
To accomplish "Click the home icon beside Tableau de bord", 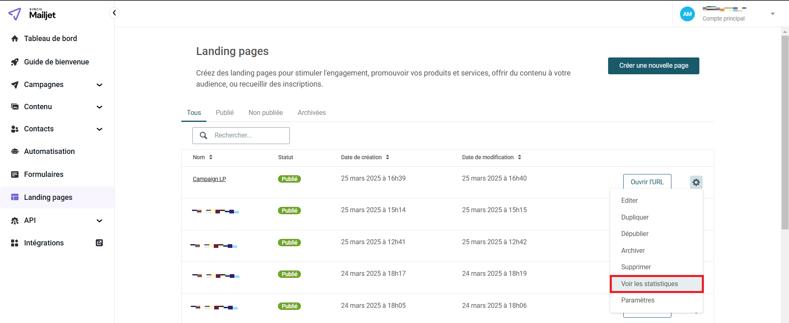I will 15,39.
